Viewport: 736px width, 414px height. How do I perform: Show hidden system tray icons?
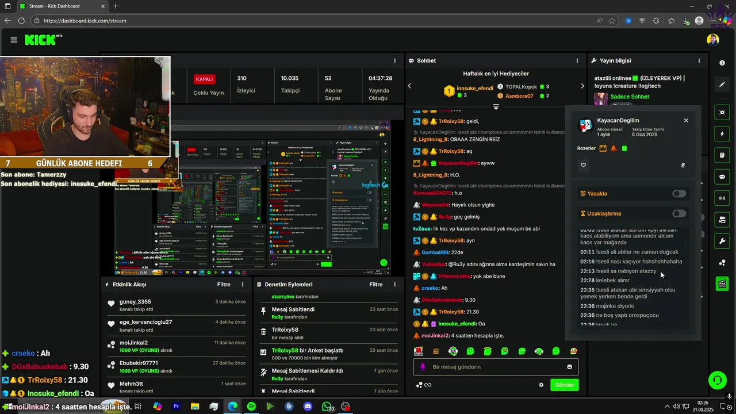pyautogui.click(x=668, y=407)
